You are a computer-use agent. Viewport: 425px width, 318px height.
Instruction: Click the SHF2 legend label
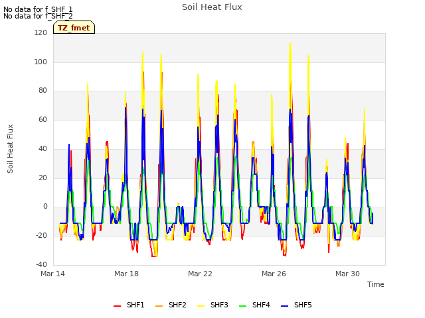[x=177, y=305]
